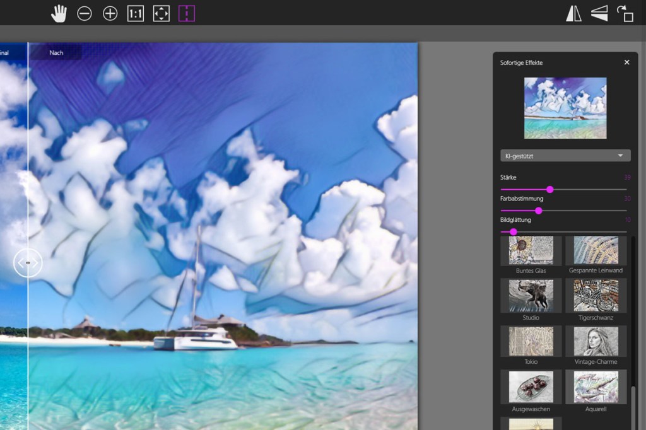Close the Sofortige Effekte panel
646x430 pixels.
coord(626,62)
